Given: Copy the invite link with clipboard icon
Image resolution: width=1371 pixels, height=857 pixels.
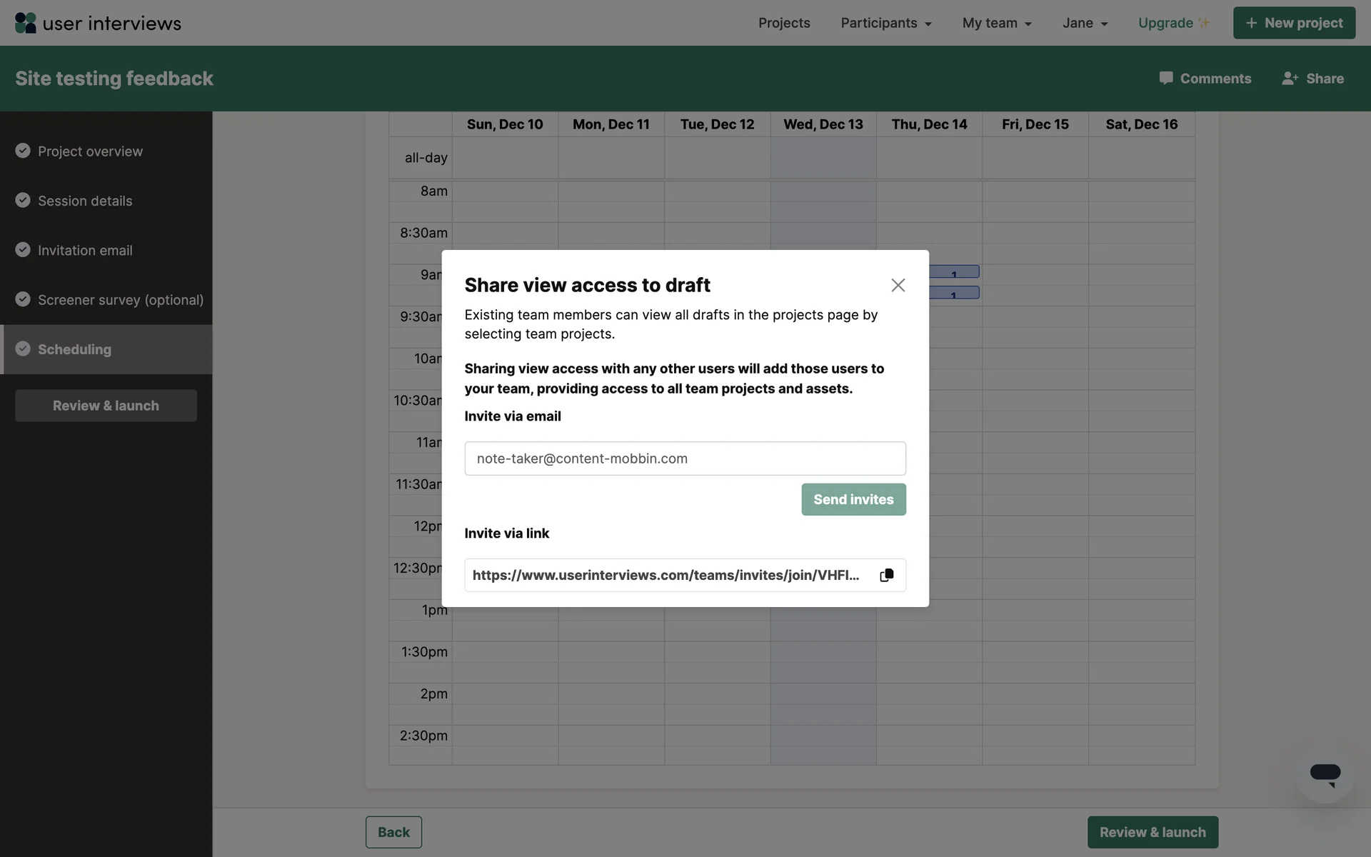Looking at the screenshot, I should [x=886, y=575].
